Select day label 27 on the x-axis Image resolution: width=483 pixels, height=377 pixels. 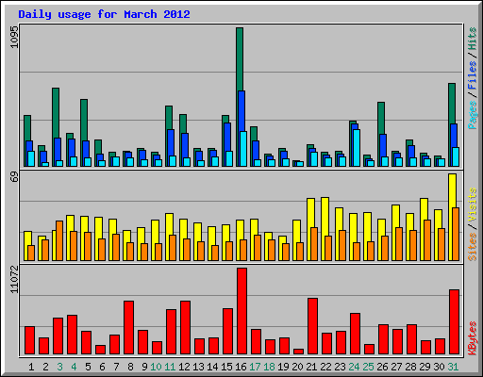396,367
